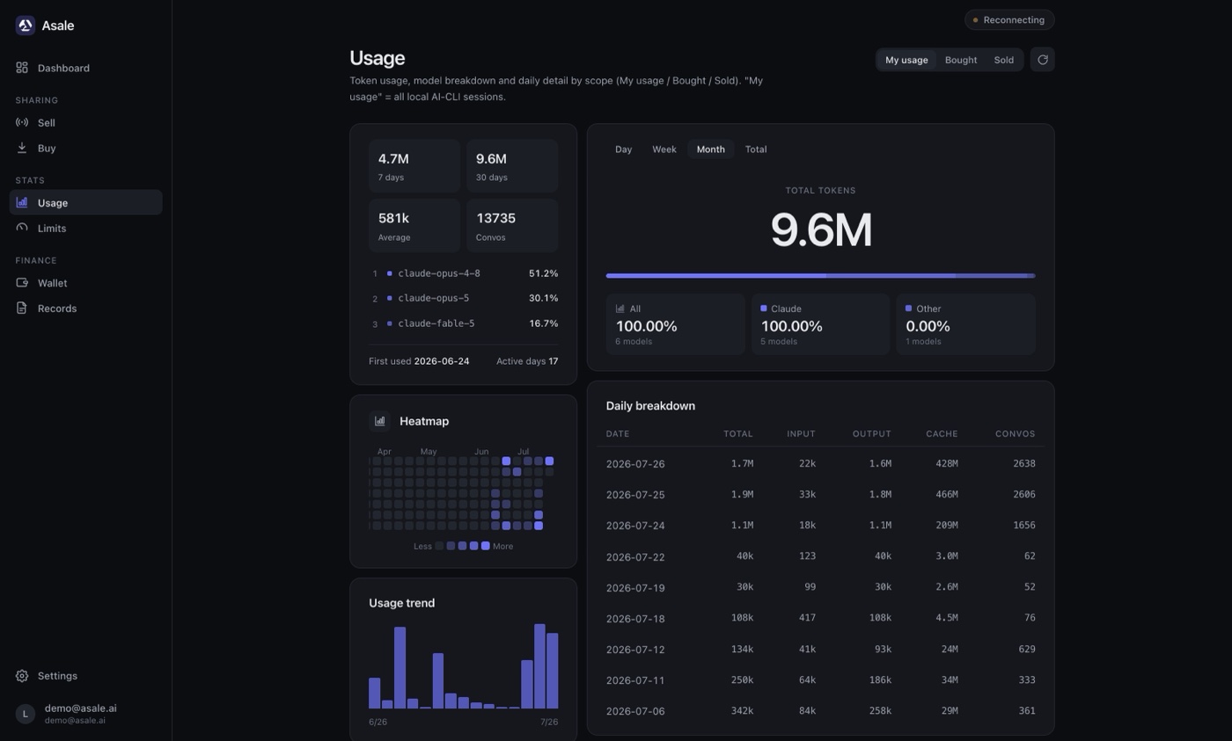Open the demo@asale.ai account menu
Image resolution: width=1232 pixels, height=741 pixels.
tap(86, 714)
